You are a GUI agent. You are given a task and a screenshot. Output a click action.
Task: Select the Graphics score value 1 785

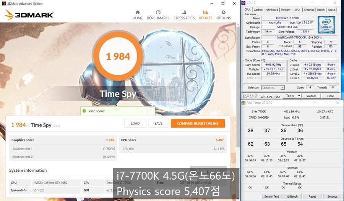tap(110, 140)
